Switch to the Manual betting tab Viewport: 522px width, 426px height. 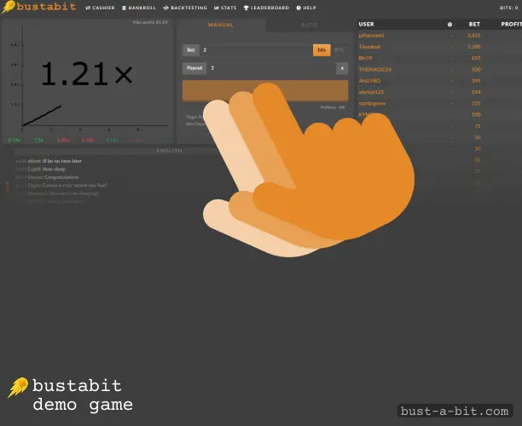[x=221, y=25]
